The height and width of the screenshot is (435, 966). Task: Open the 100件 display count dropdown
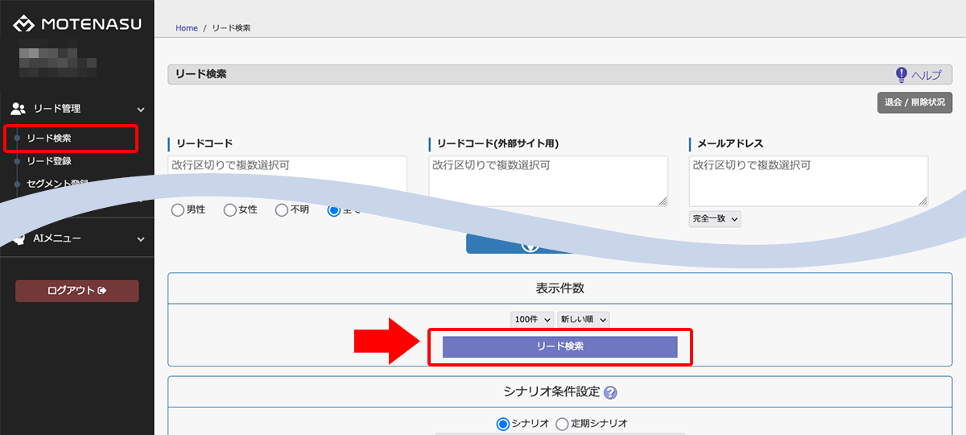click(x=532, y=320)
